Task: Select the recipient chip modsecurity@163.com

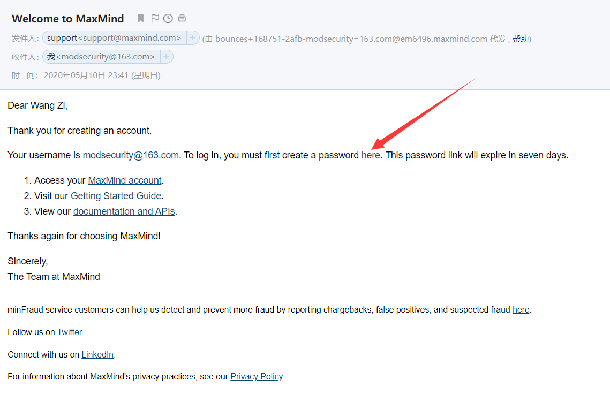Action: 101,57
